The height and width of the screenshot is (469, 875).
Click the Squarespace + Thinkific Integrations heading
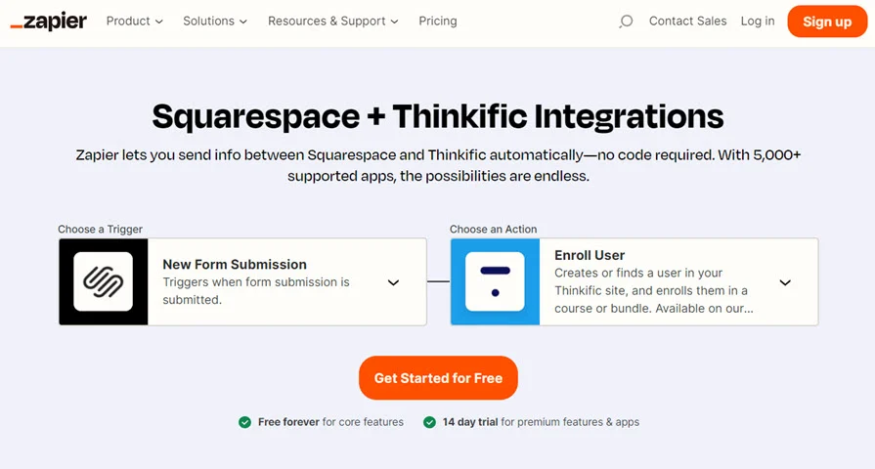(x=438, y=116)
